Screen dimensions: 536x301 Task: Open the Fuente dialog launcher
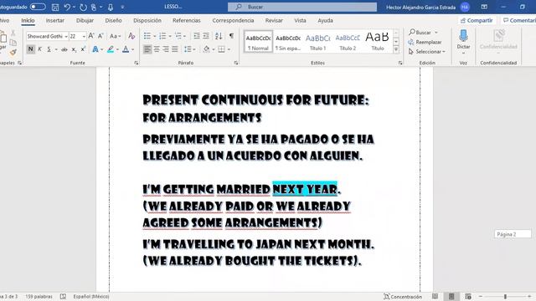pos(136,63)
